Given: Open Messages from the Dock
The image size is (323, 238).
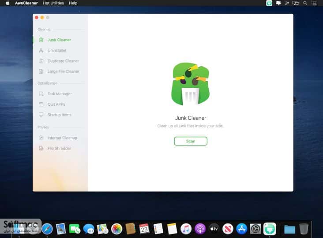Looking at the screenshot, I should click(89, 229).
